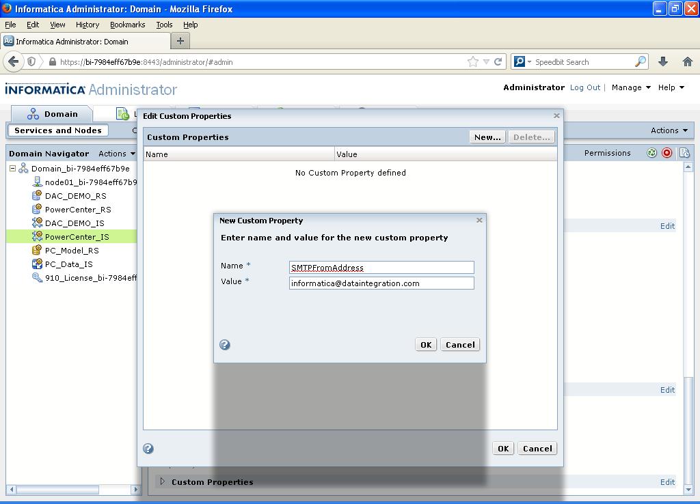The width and height of the screenshot is (700, 504).
Task: Expand the Custom Properties section
Action: pos(163,481)
